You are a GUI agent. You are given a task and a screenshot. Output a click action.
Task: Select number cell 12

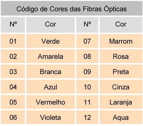87,117
